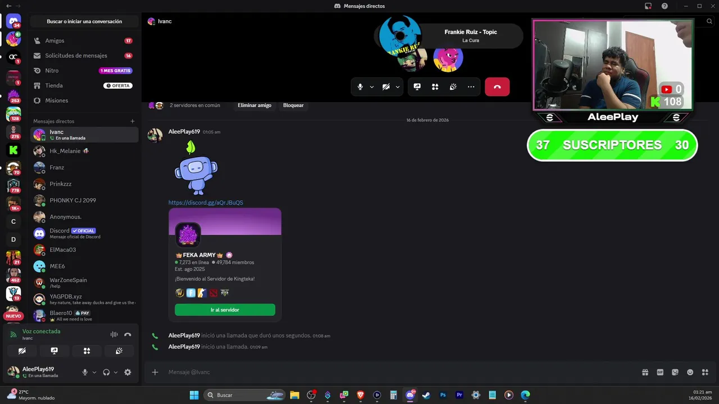Open GIF picker in message bar
The width and height of the screenshot is (719, 404).
pos(660,372)
